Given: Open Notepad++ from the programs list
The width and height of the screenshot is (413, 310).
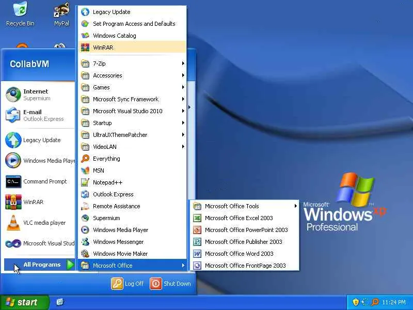Looking at the screenshot, I should [132, 182].
